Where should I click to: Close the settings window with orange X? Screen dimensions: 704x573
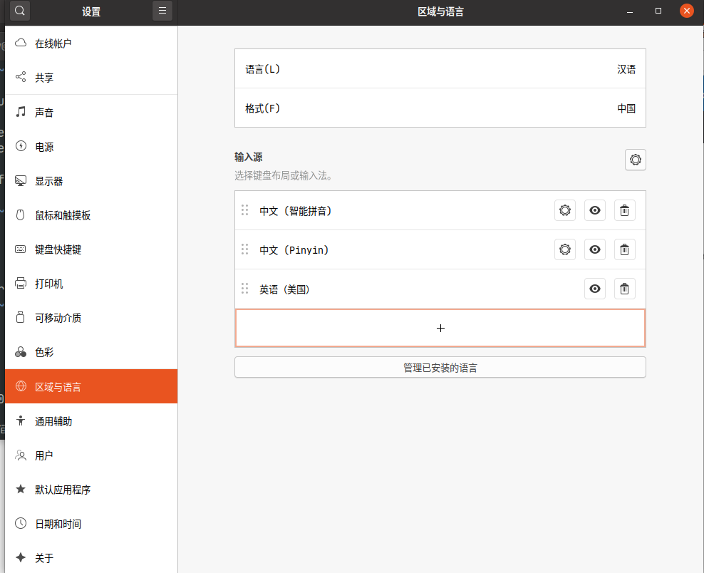pyautogui.click(x=686, y=11)
